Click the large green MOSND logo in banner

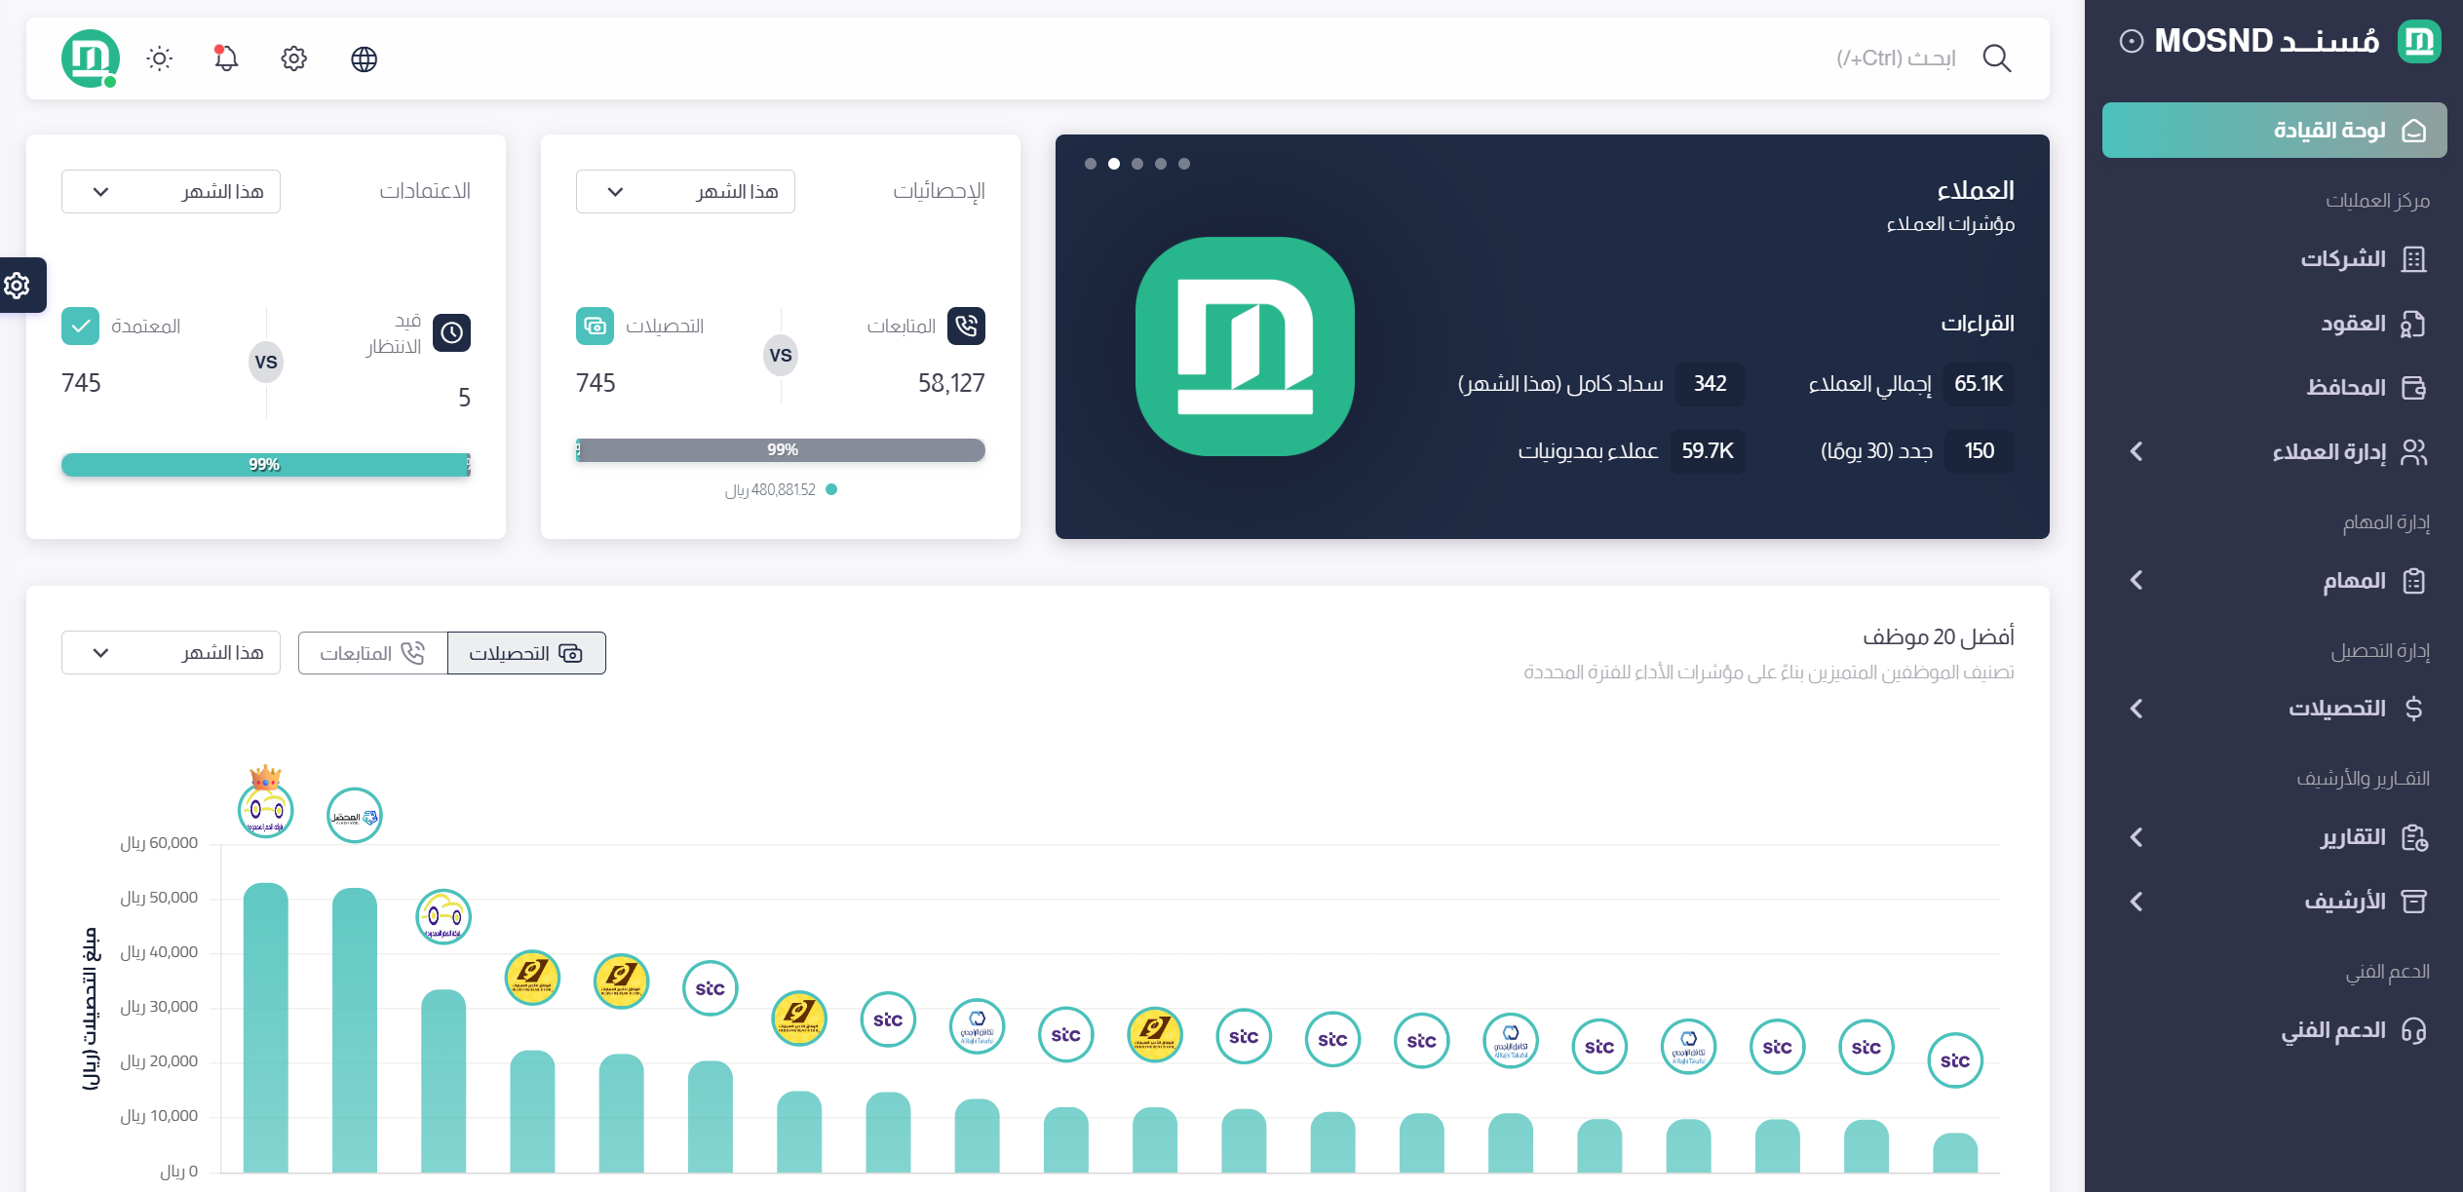click(1245, 346)
